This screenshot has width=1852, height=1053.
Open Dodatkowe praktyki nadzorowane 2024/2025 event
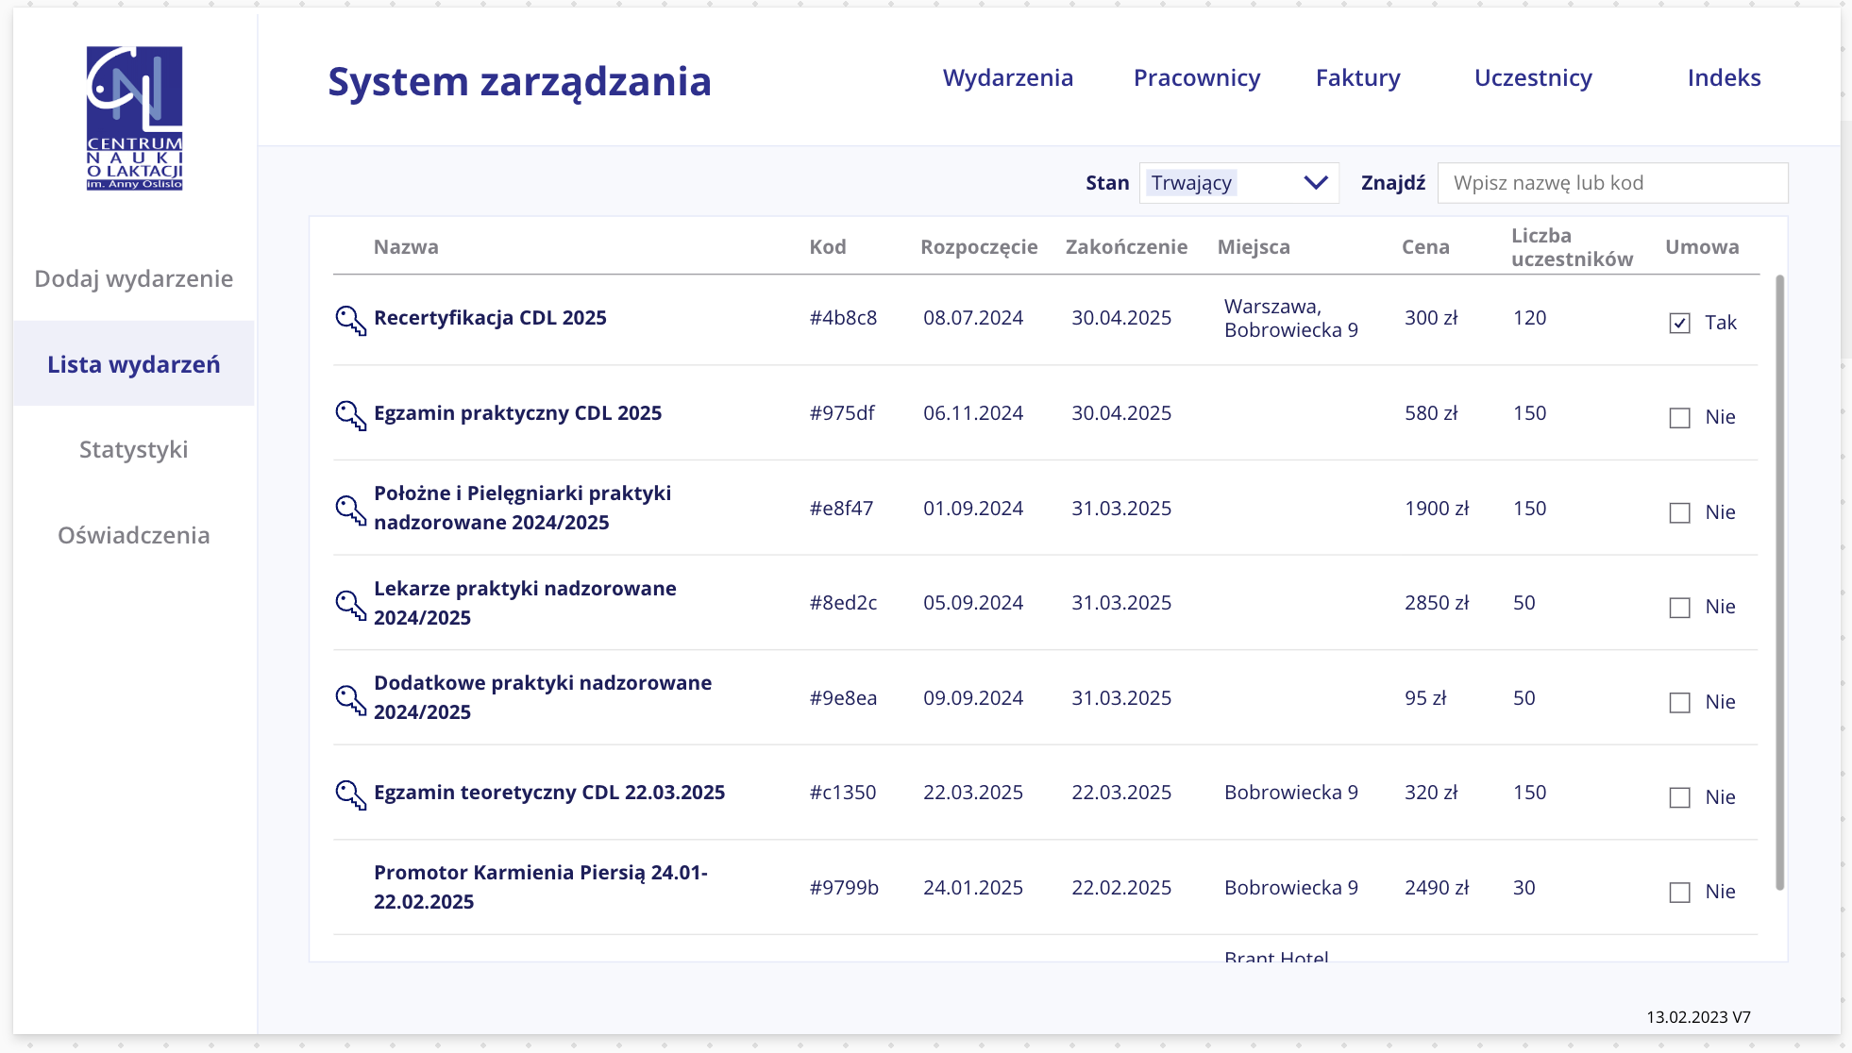(x=543, y=697)
